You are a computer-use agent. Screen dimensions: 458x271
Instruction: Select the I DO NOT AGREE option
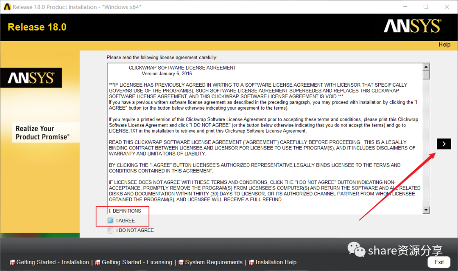[x=110, y=230]
